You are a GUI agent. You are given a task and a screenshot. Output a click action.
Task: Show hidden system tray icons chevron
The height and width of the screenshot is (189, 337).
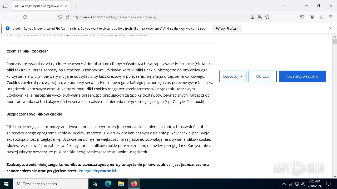(x=284, y=184)
